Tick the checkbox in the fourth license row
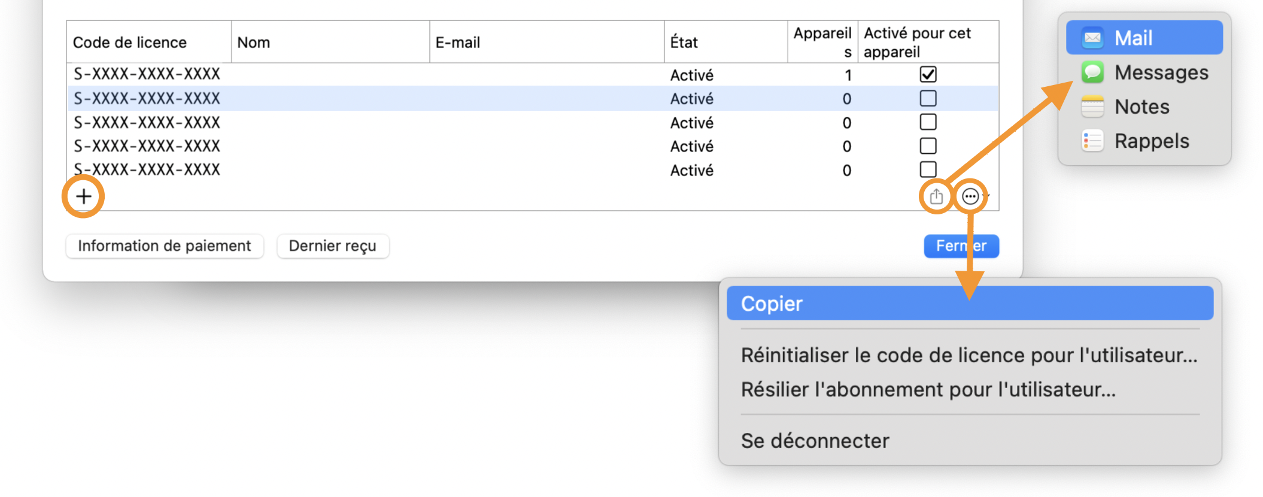The image size is (1263, 497). 928,146
